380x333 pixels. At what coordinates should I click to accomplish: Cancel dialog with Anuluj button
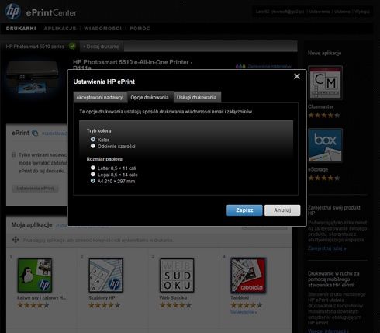coord(282,210)
